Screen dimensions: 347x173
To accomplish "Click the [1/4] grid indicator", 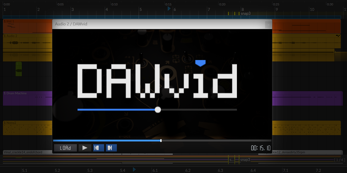I will pyautogui.click(x=340, y=160).
